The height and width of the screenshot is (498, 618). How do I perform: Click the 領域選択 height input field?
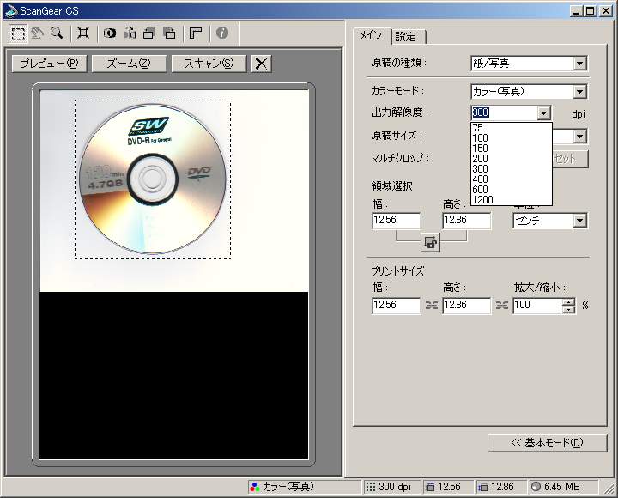tap(467, 221)
